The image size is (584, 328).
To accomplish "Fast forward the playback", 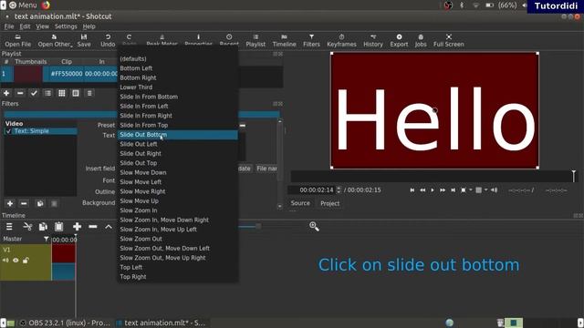I will click(443, 190).
